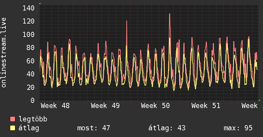Viewport: 263px width, 137px height.
Task: Click the green arrow ending the x-axis
Action: (x=259, y=100)
